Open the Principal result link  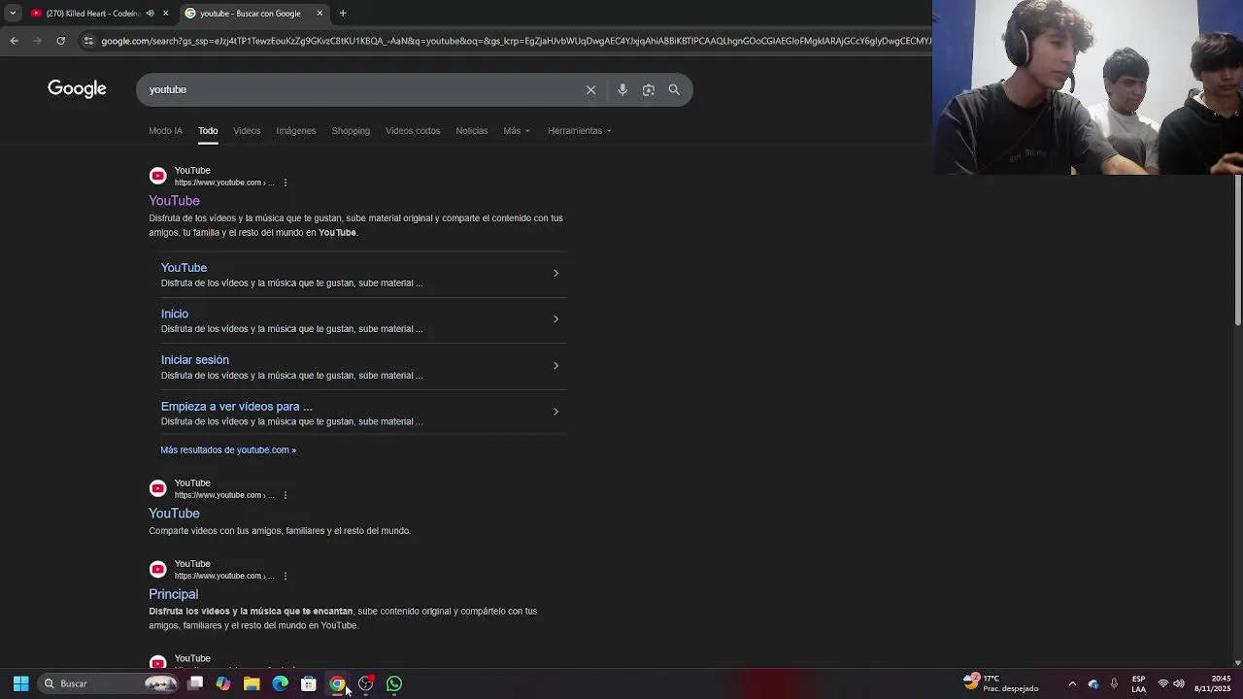[x=173, y=594]
